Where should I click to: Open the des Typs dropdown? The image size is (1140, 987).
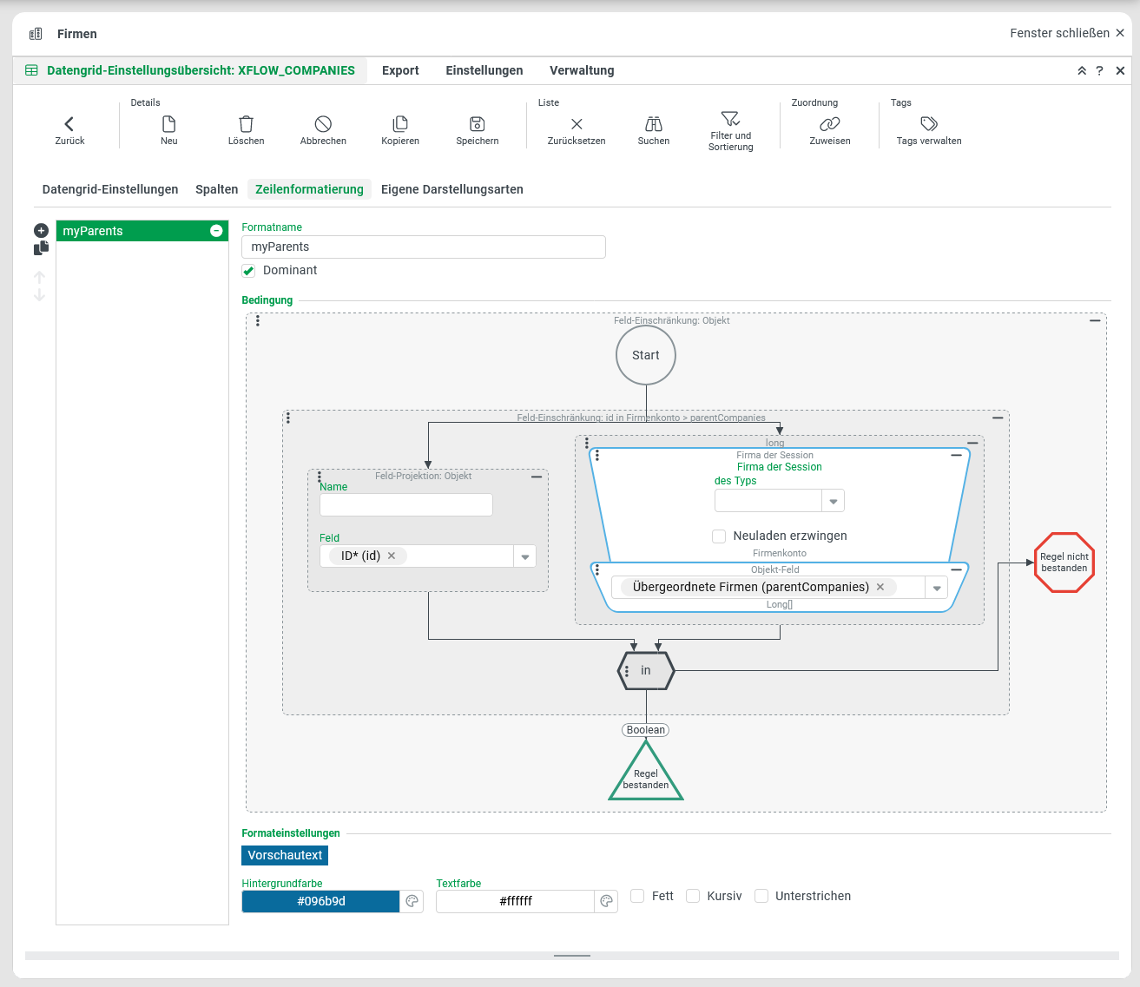[834, 501]
